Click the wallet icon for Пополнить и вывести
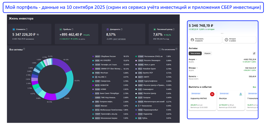The width and height of the screenshot is (267, 126). [192, 40]
